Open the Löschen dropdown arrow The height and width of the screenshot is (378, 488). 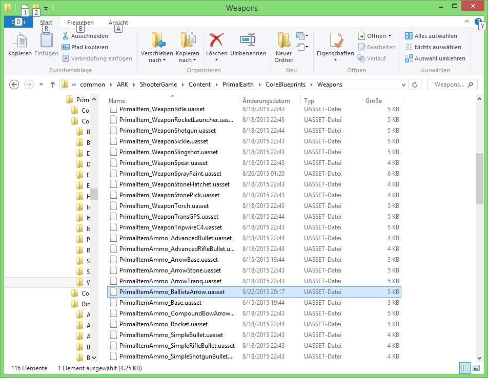[217, 60]
